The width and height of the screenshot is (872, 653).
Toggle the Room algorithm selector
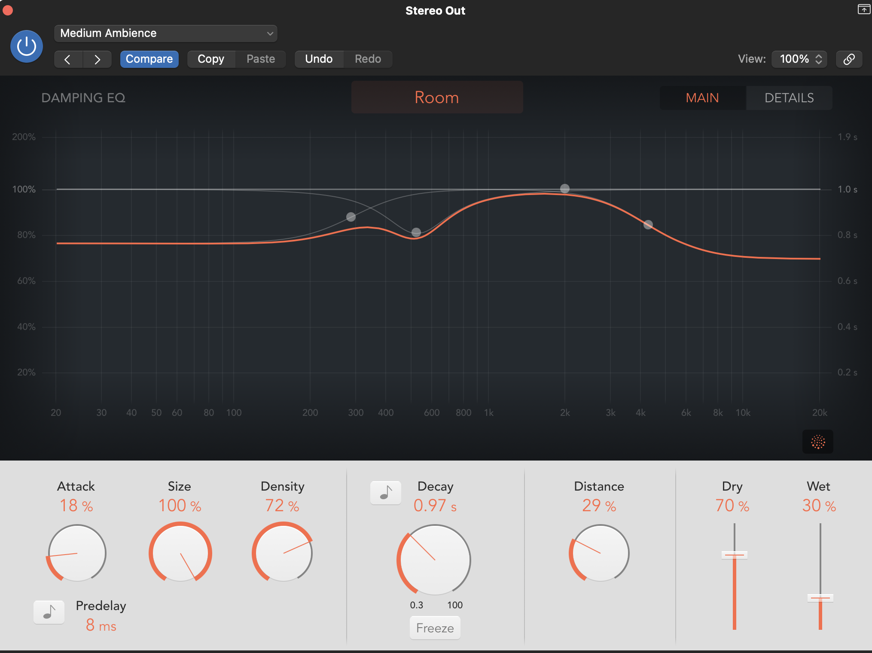pyautogui.click(x=436, y=97)
